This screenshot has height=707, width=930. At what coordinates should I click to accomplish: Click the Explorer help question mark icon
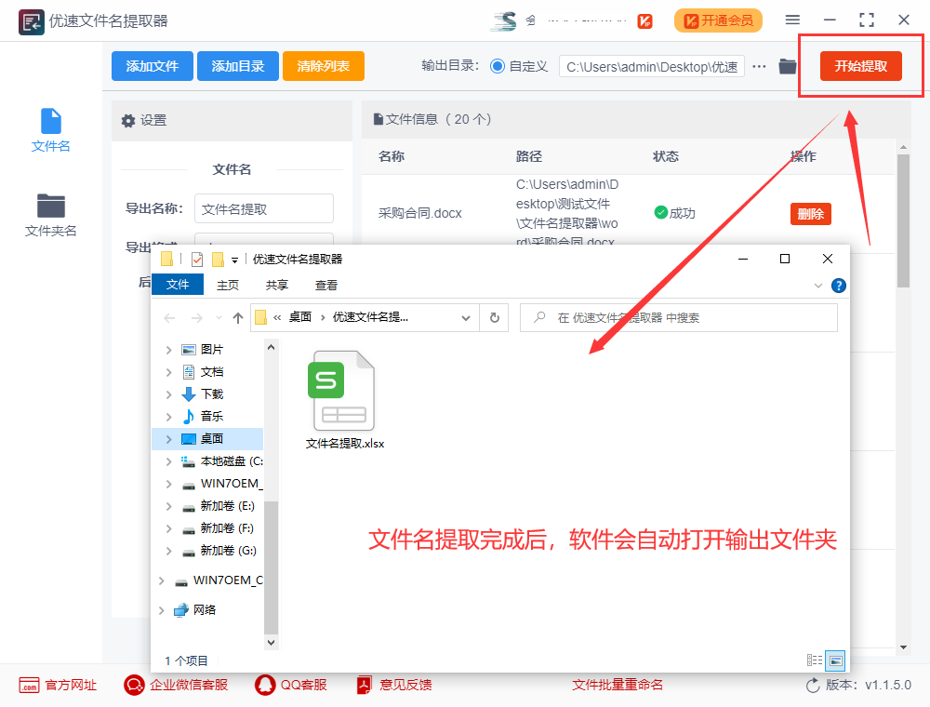tap(839, 286)
